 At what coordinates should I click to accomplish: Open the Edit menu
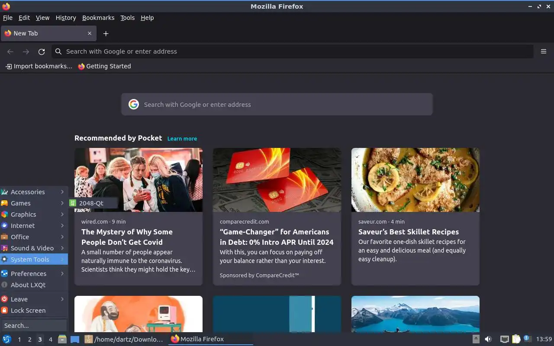click(24, 18)
